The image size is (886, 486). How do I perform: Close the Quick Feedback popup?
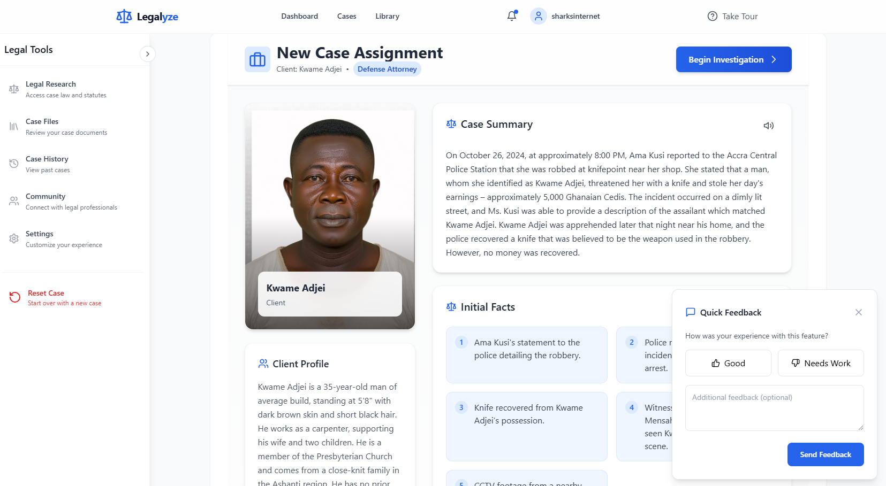pos(859,312)
